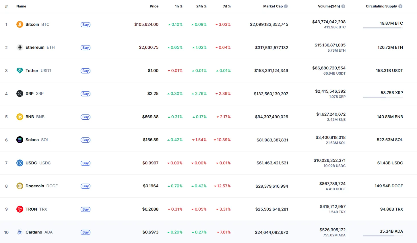Open the XRP name link
This screenshot has width=417, height=243.
pos(34,94)
